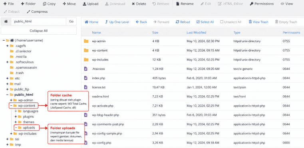Click wp-admin folder icon in file list
This screenshot has height=148, width=304.
[x=86, y=41]
